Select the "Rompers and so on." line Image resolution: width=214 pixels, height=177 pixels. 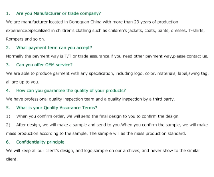[25, 39]
